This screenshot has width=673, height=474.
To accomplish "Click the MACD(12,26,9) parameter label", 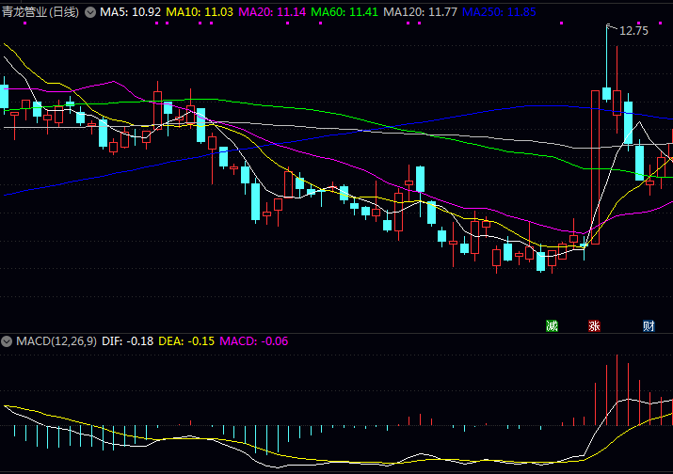I will (x=55, y=341).
